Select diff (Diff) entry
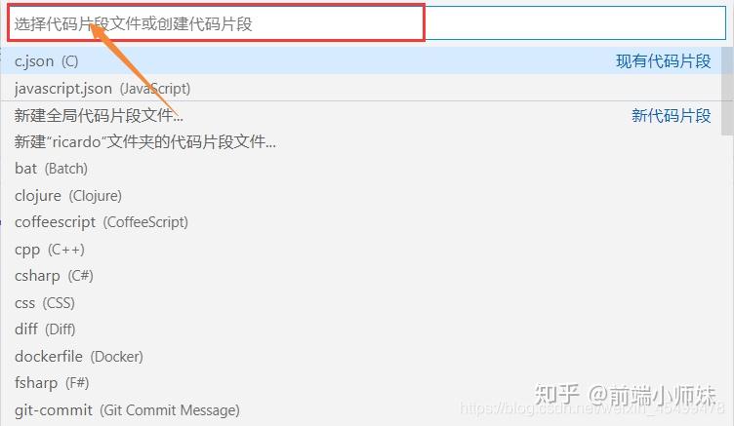Screen dimensions: 734x426 pos(361,329)
